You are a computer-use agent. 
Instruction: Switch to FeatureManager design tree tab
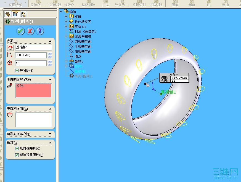click(8, 14)
